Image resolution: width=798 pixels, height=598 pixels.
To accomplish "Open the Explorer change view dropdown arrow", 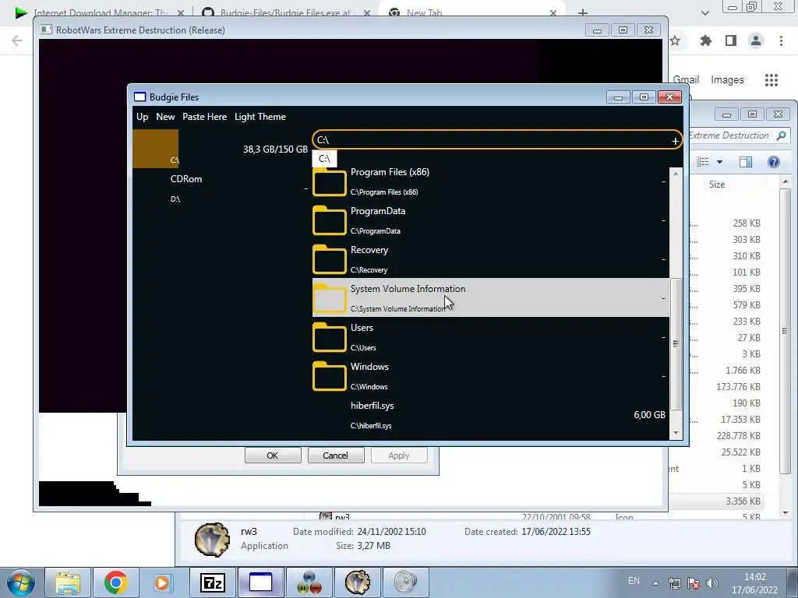I will 719,162.
